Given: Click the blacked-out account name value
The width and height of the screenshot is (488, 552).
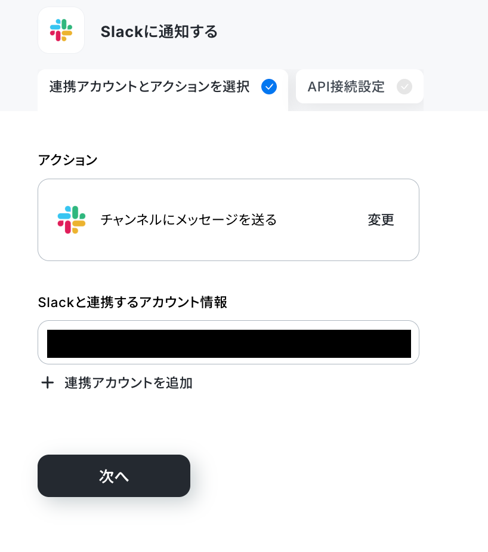Looking at the screenshot, I should point(229,344).
